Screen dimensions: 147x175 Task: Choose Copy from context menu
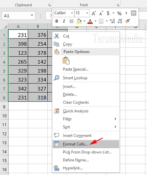(86, 44)
